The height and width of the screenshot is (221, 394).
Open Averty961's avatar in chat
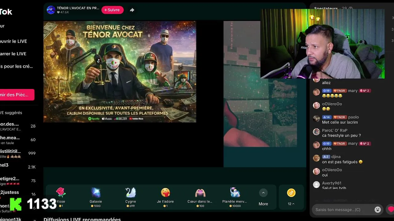316,184
